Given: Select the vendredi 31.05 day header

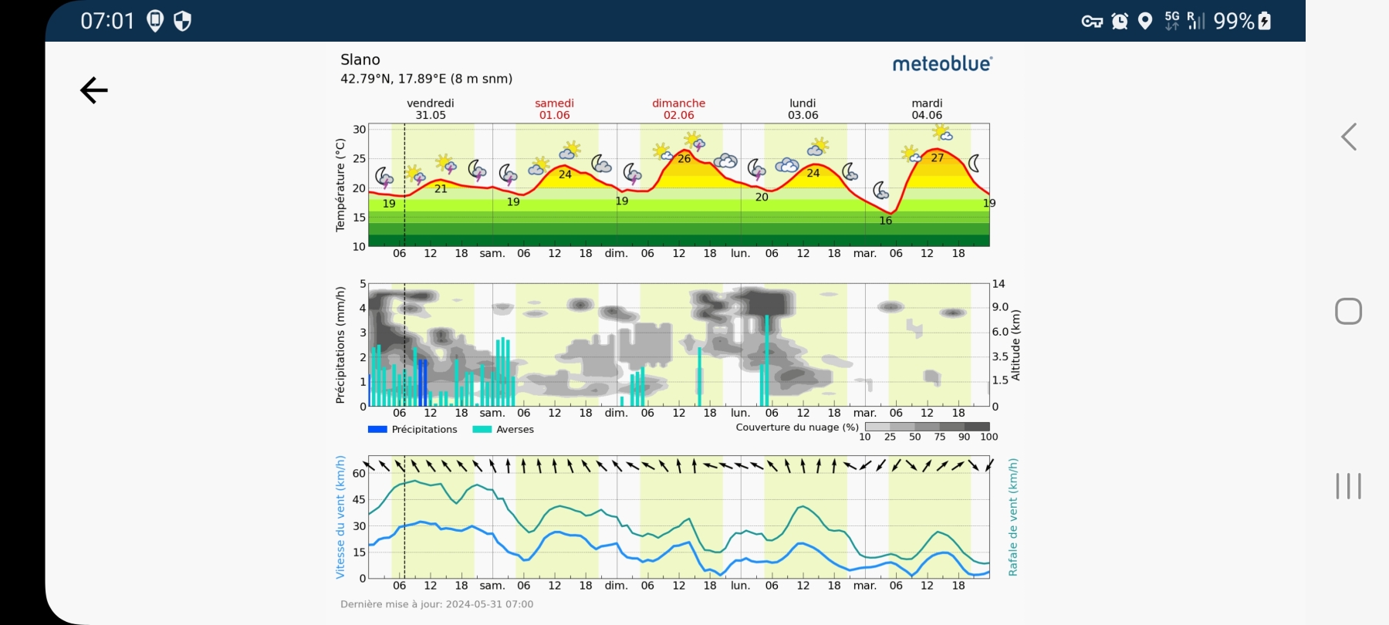Looking at the screenshot, I should (x=431, y=109).
